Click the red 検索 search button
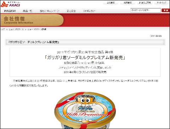This screenshot has width=170, height=129. [x=166, y=10]
